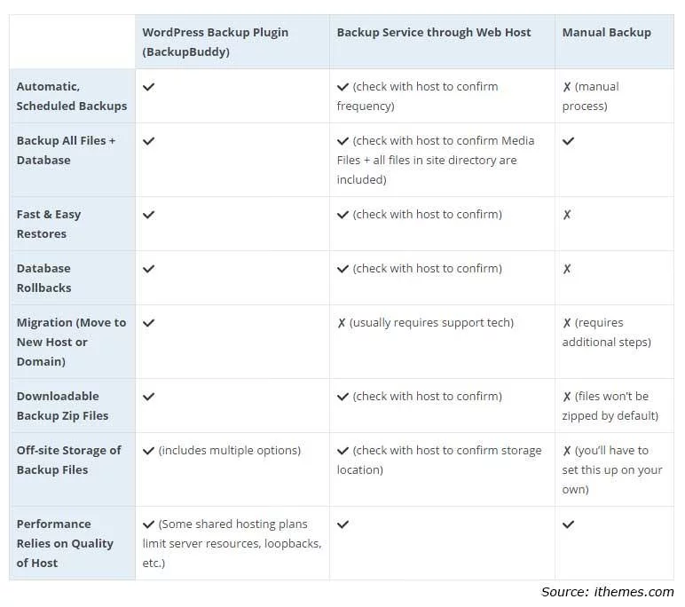
Task: Click checkmark for BackupBuddy Database Rollbacks
Action: pos(148,269)
